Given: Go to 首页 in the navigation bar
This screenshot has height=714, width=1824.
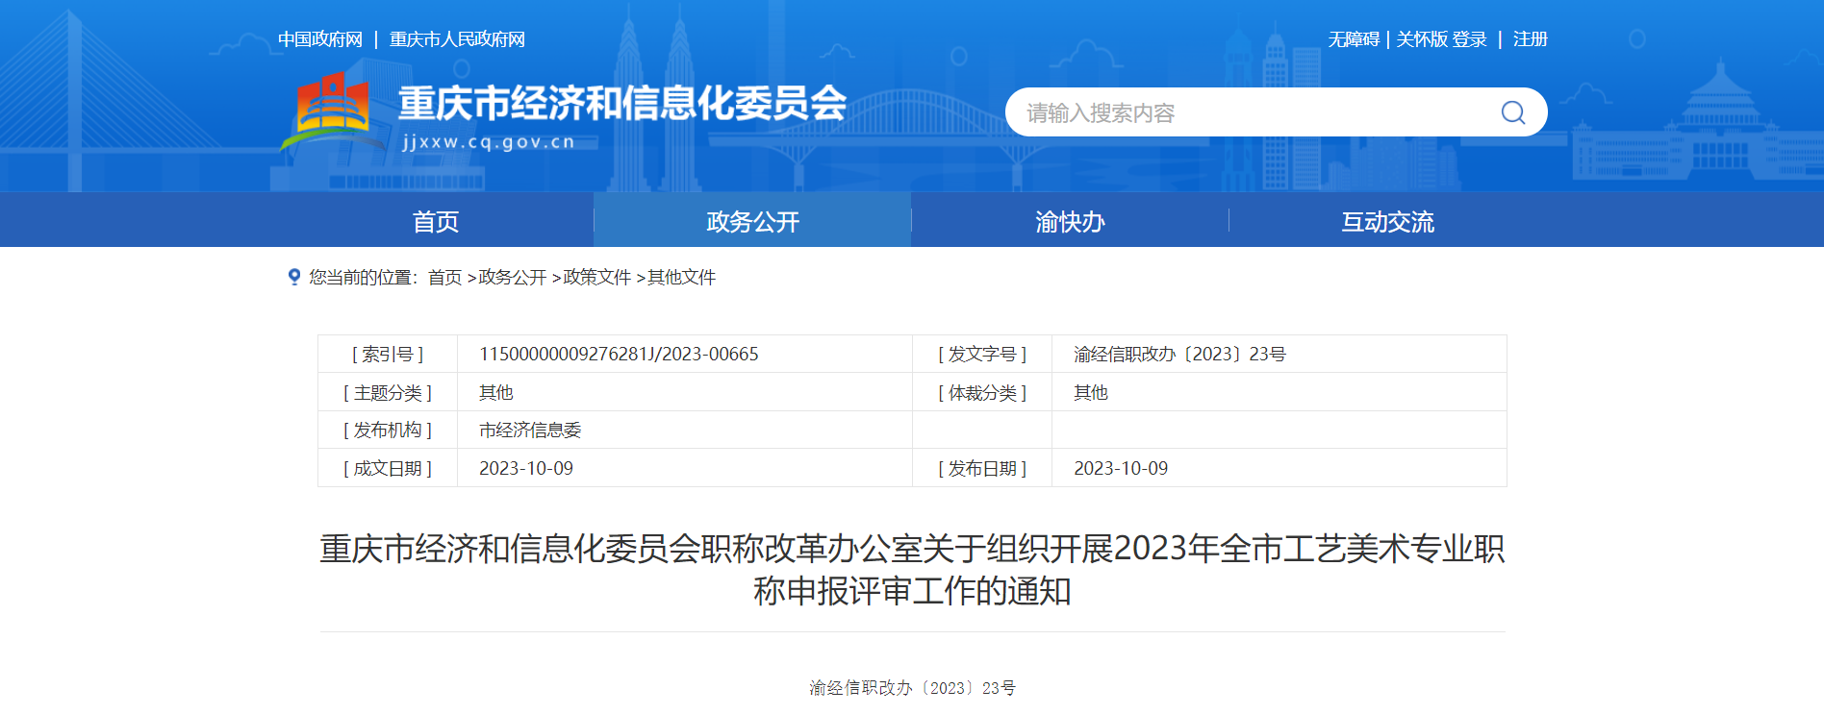Looking at the screenshot, I should (x=435, y=221).
